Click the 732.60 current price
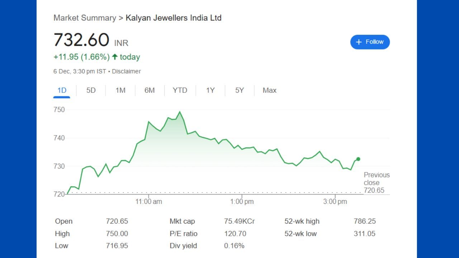 coord(81,40)
